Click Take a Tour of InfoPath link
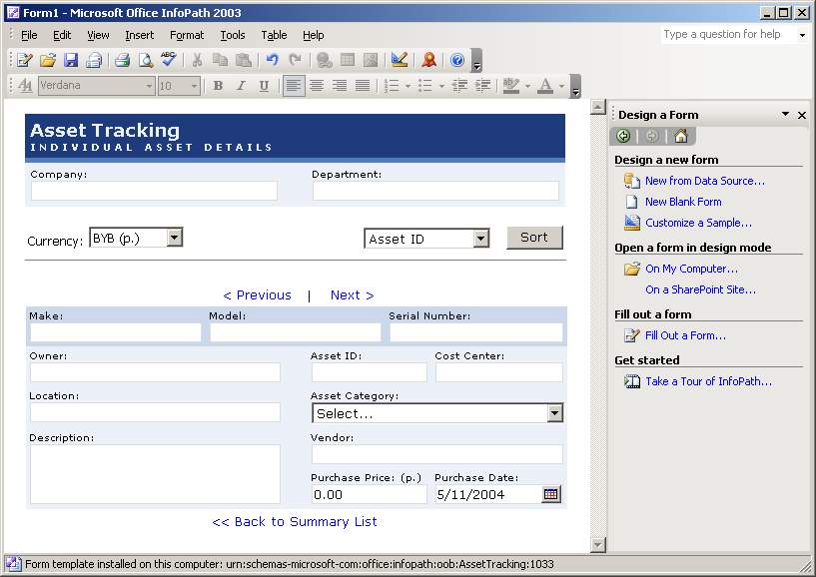Screen dimensions: 816x577 pos(709,381)
